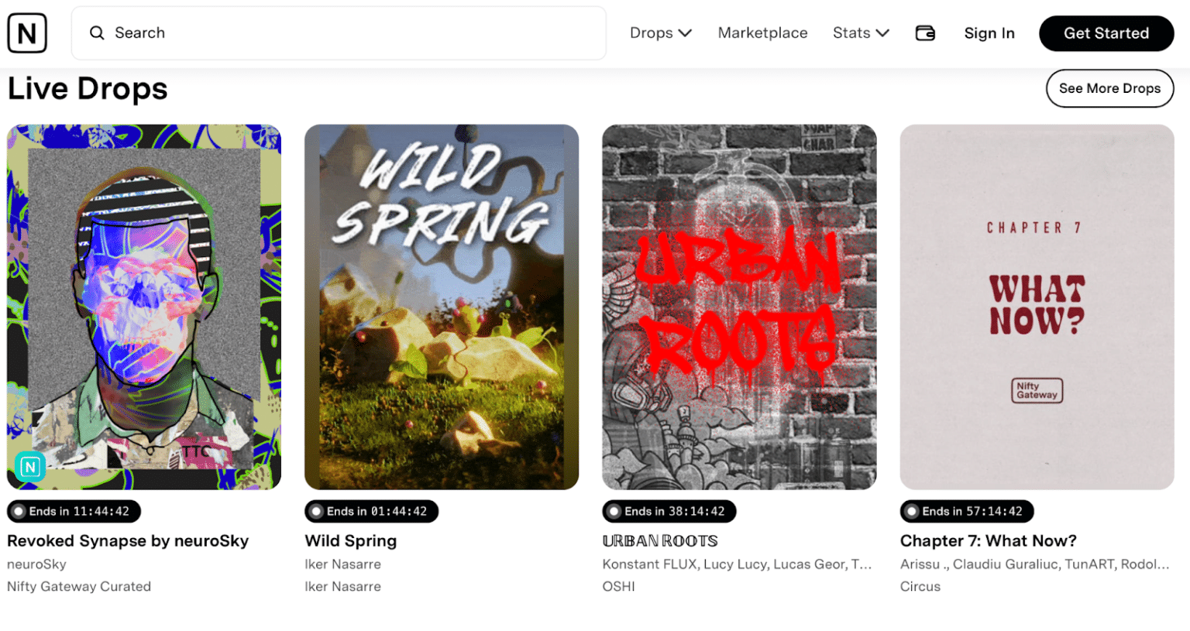Open the Urban Roots drop artwork
Image resolution: width=1190 pixels, height=631 pixels.
[x=739, y=307]
